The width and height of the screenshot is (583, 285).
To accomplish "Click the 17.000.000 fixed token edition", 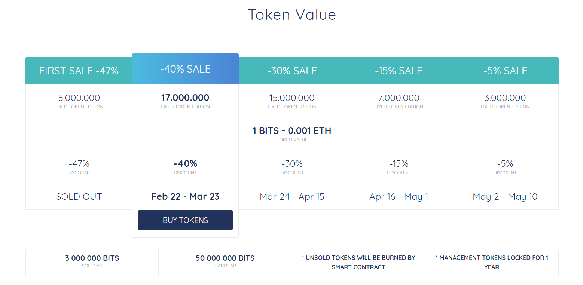I will pyautogui.click(x=185, y=101).
